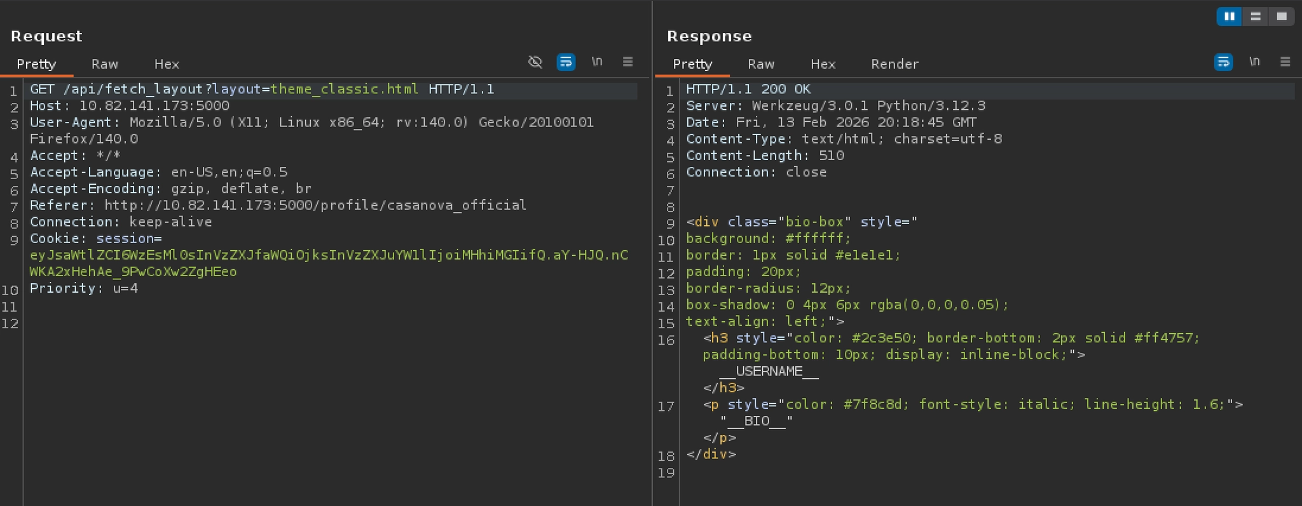Click the theme_classic.html parameter value
The height and width of the screenshot is (506, 1302).
click(x=345, y=90)
